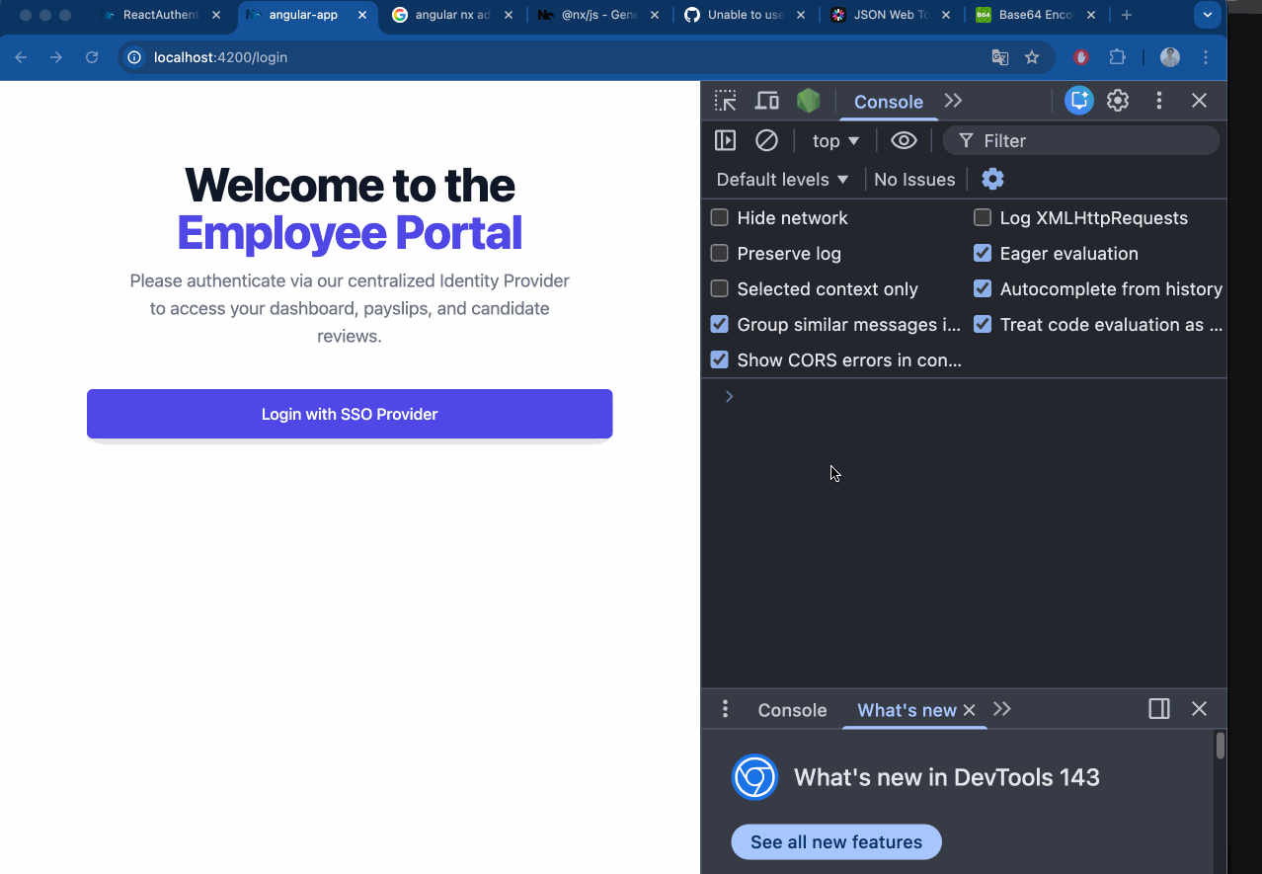Viewport: 1262px width, 874px height.
Task: Open the top execution context dropdown
Action: (833, 139)
